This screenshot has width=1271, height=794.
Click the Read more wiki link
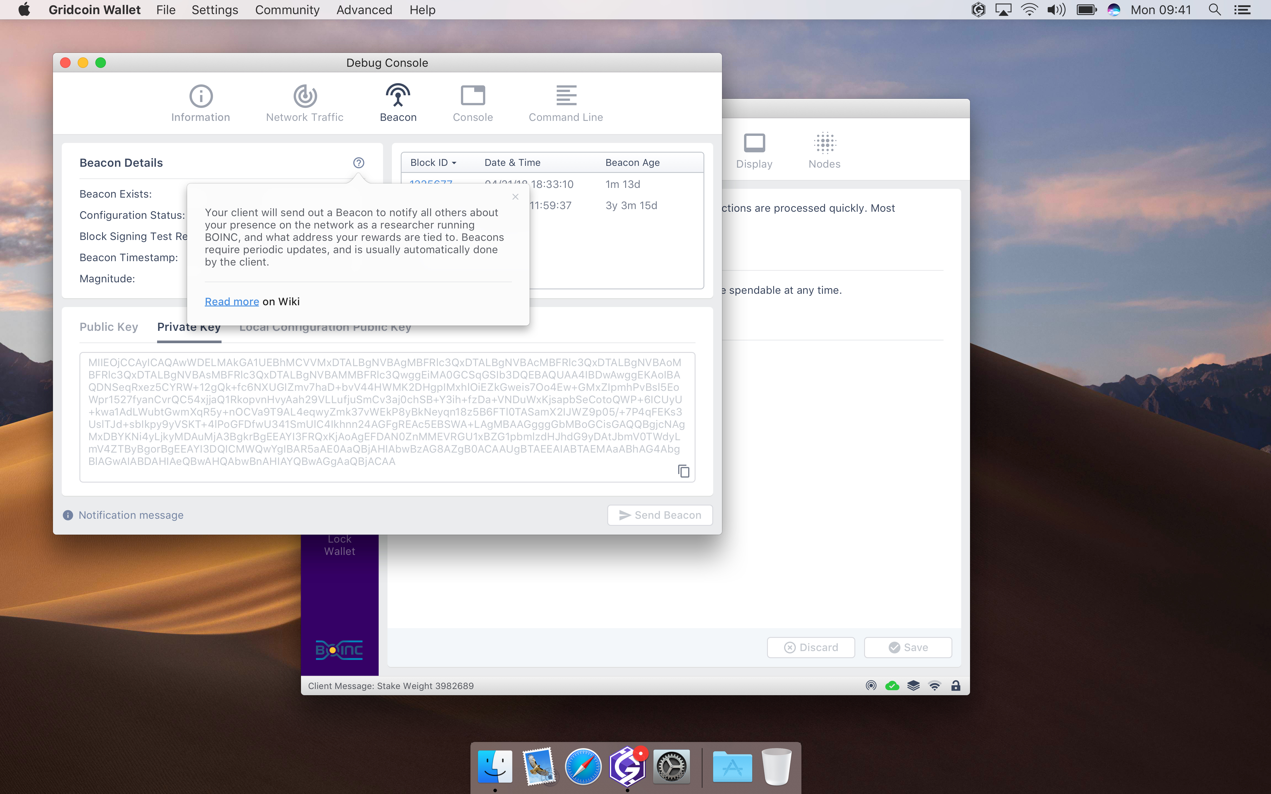point(232,301)
